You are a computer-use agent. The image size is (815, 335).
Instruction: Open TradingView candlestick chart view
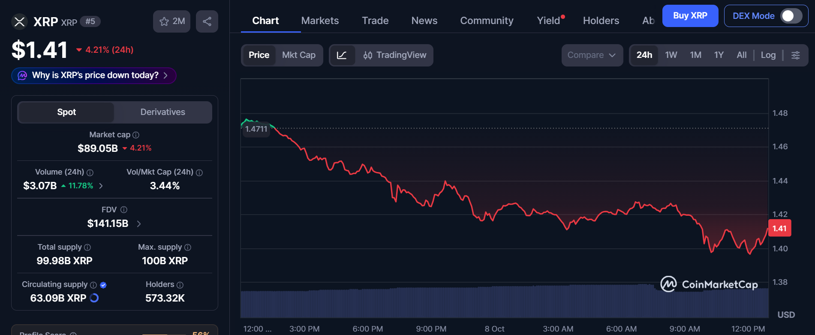tap(395, 55)
